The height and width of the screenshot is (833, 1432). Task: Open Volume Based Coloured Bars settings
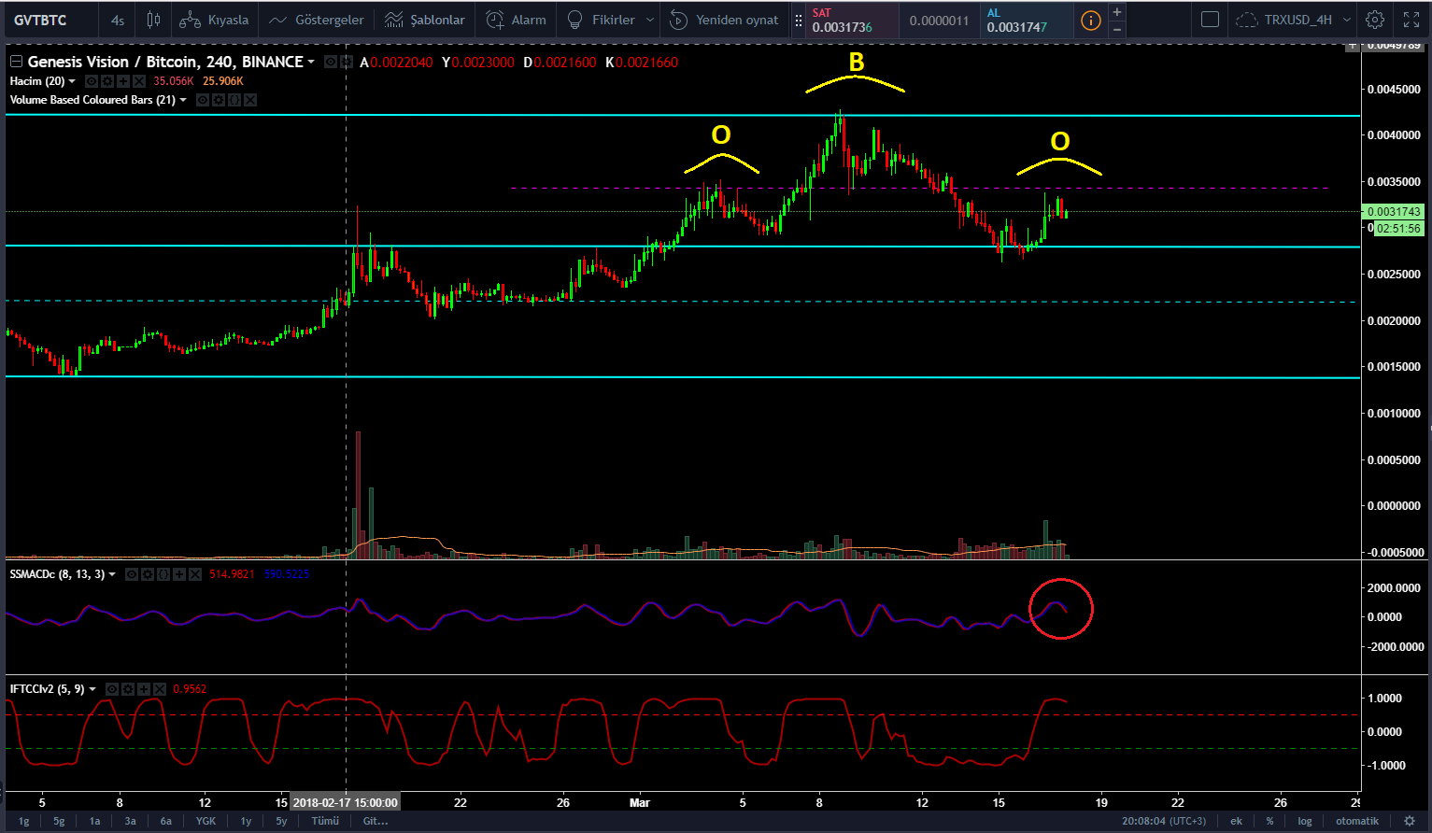click(x=219, y=100)
